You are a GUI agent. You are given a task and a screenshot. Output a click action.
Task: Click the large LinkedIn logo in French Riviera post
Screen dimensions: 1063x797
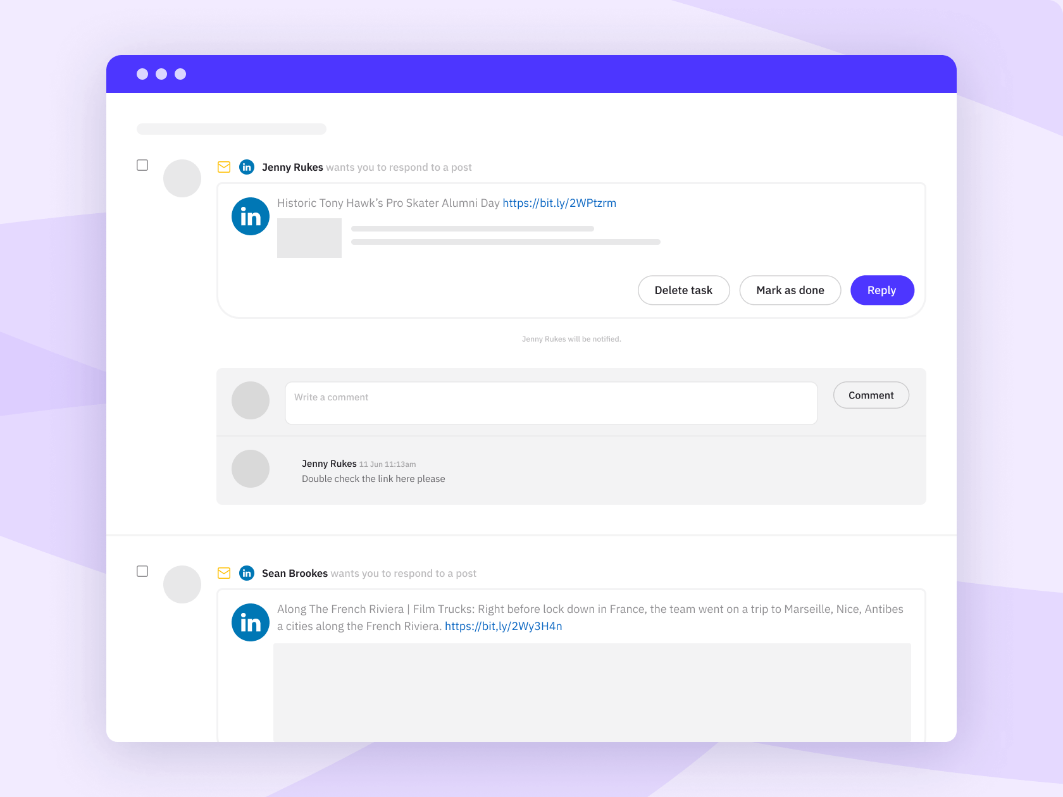pos(251,622)
